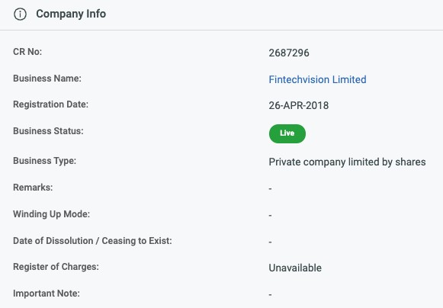Click the Registration Date label
443x308 pixels.
(50, 104)
